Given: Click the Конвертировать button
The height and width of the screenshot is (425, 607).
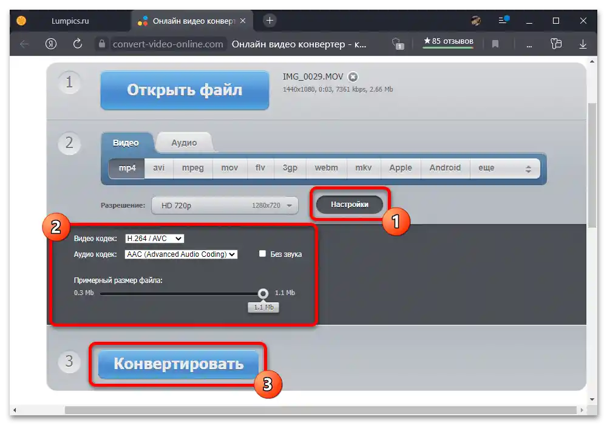Looking at the screenshot, I should tap(178, 364).
